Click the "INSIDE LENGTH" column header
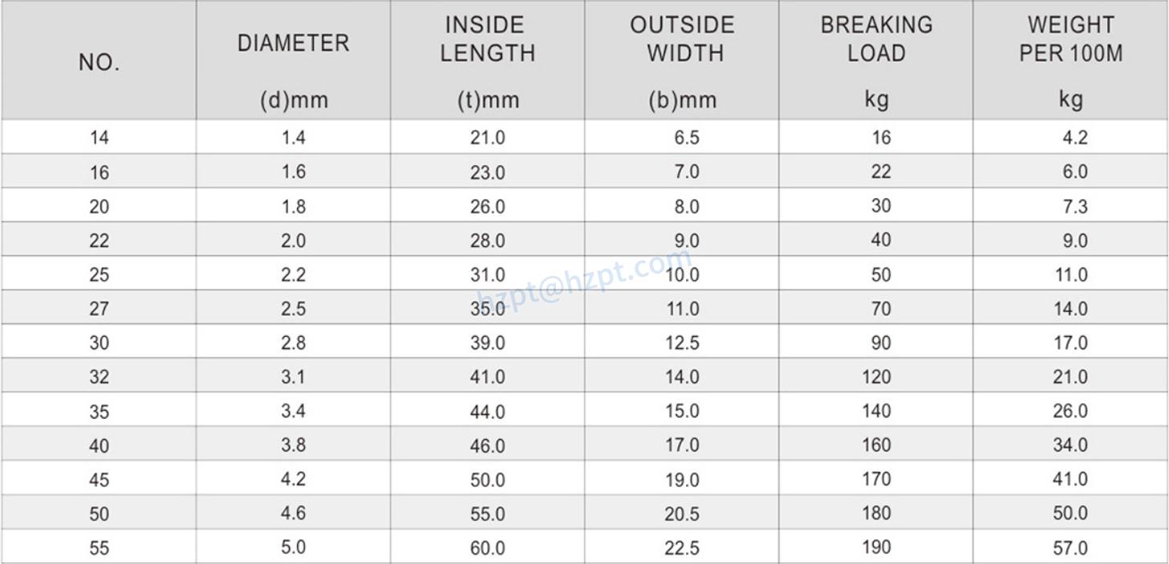 (x=487, y=39)
